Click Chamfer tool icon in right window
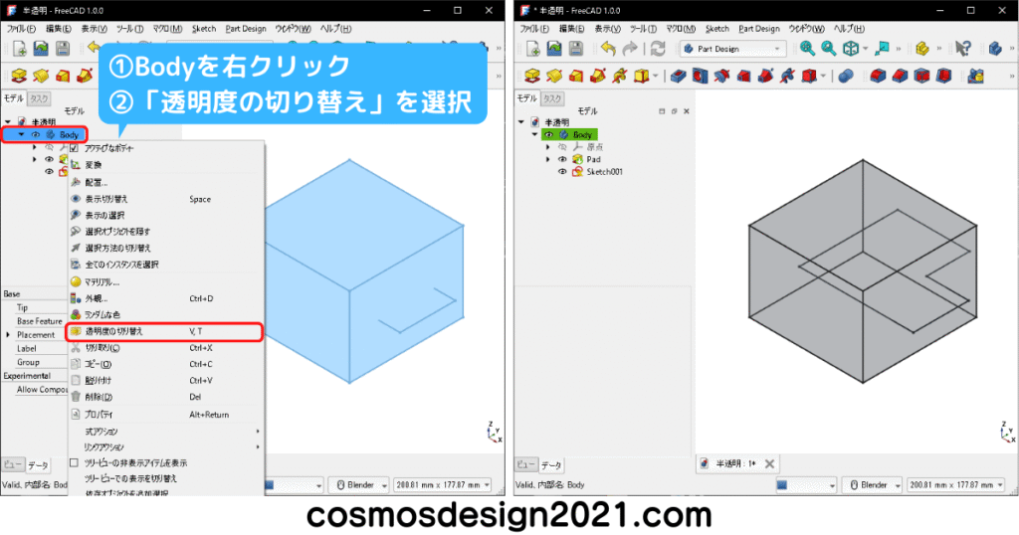This screenshot has width=1019, height=535. 900,77
